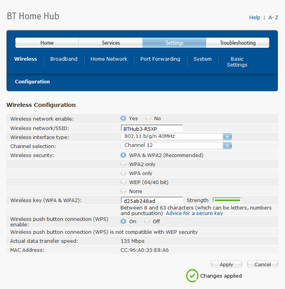Turn WPS push button Off
285x289 pixels.
(x=147, y=221)
